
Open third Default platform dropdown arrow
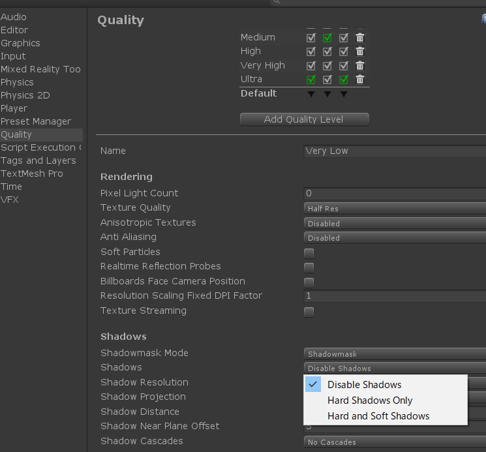[x=343, y=94]
